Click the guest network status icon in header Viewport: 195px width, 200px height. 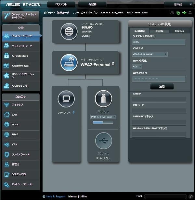(x=172, y=13)
